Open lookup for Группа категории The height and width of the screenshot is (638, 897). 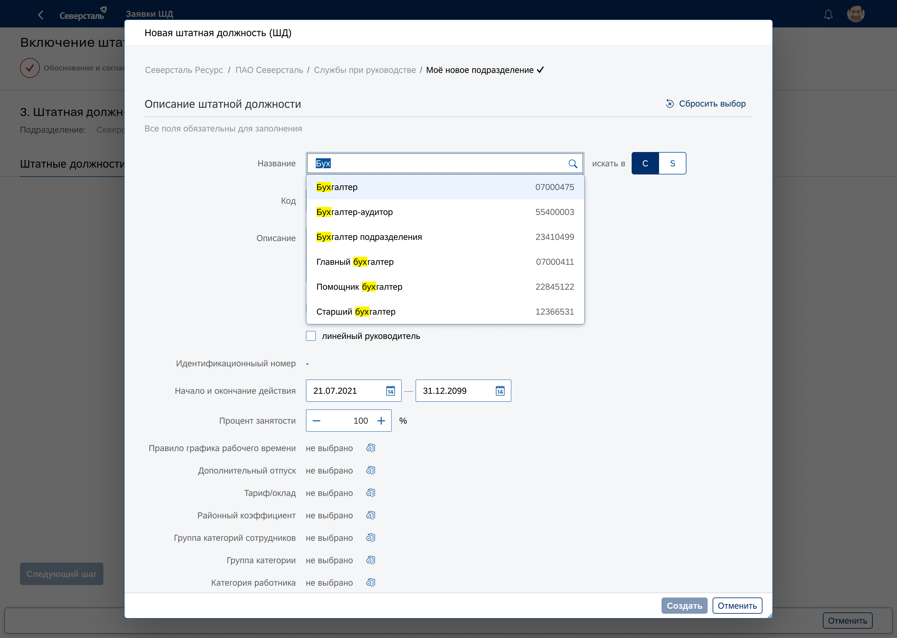371,560
